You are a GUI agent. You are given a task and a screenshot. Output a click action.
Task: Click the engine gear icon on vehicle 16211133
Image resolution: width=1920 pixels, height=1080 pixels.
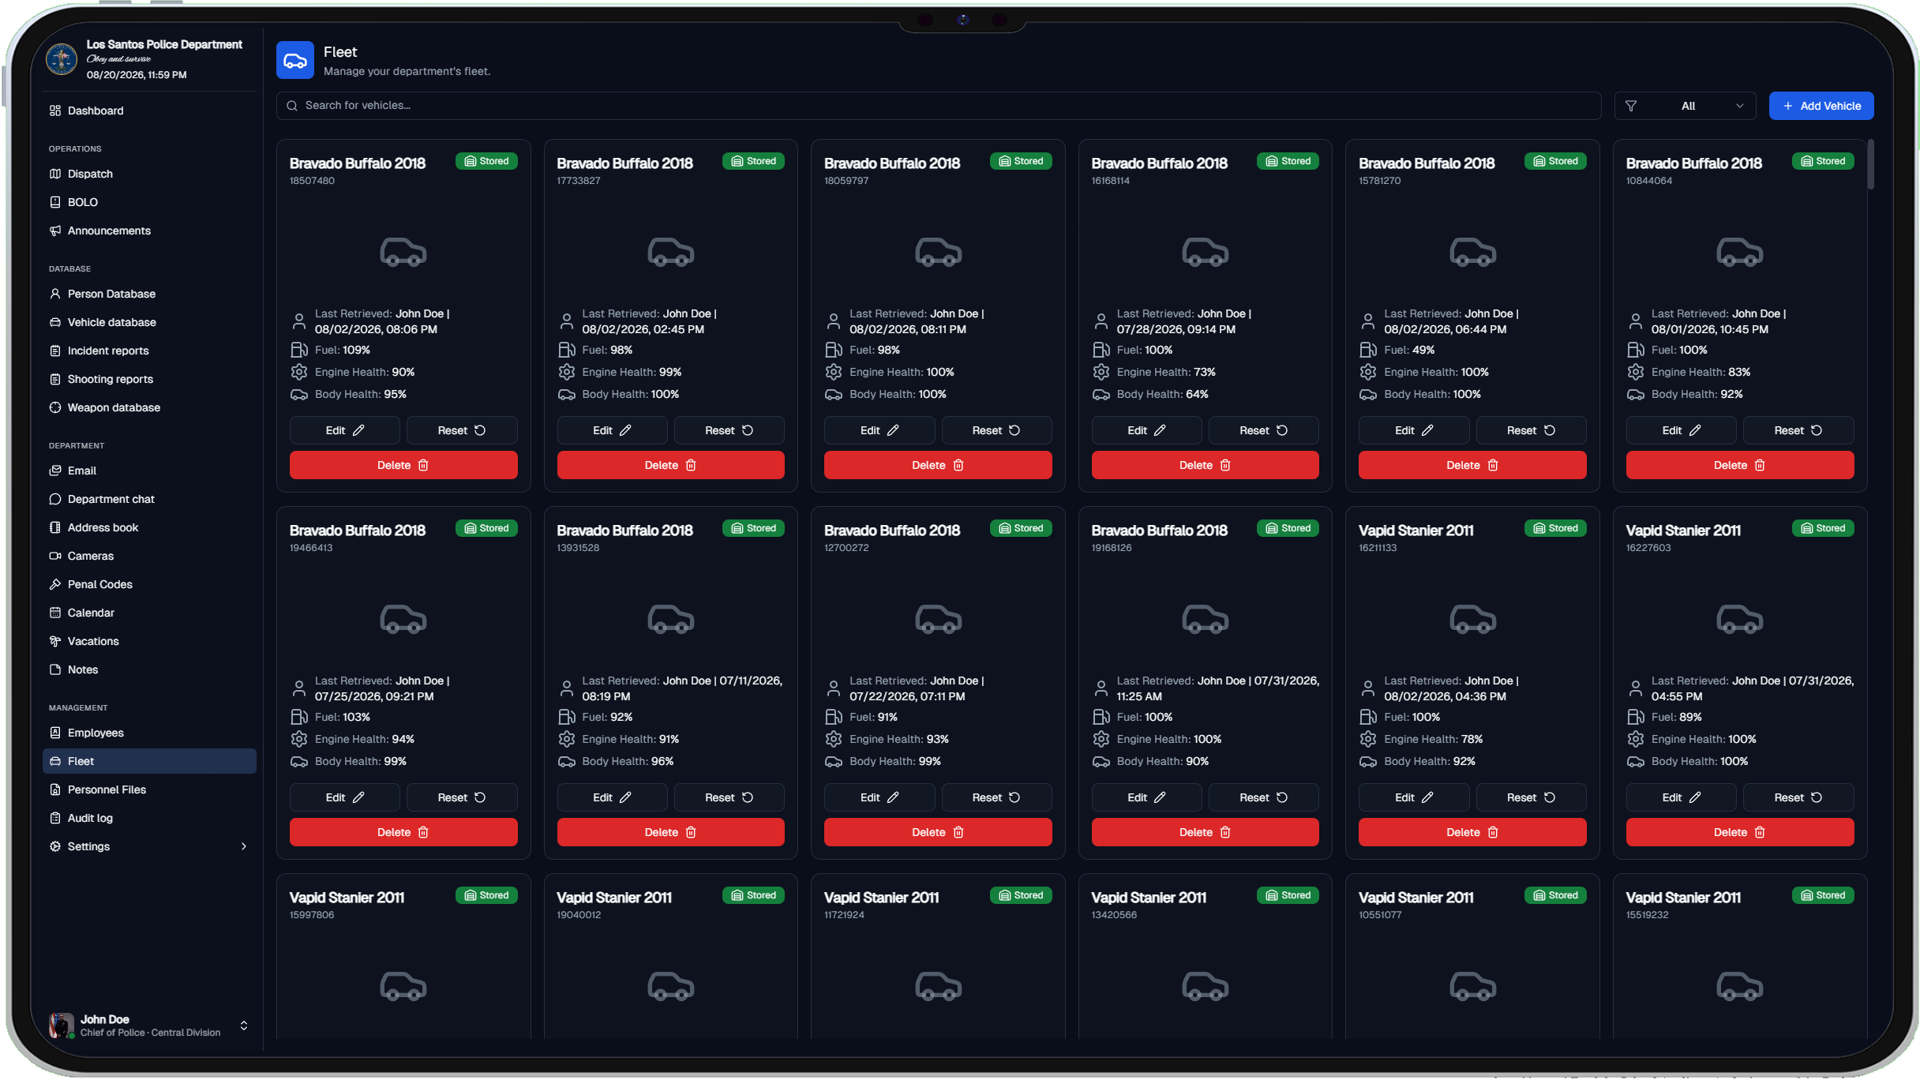pos(1368,739)
